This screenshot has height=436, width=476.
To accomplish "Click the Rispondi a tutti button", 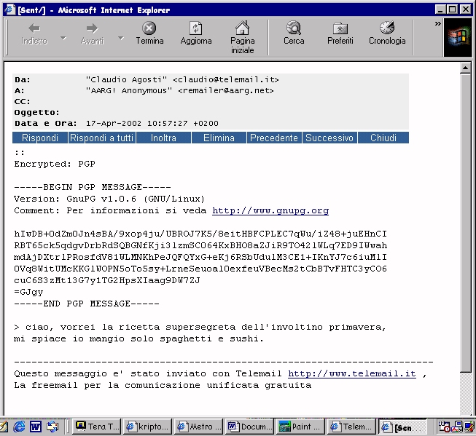I will point(102,138).
